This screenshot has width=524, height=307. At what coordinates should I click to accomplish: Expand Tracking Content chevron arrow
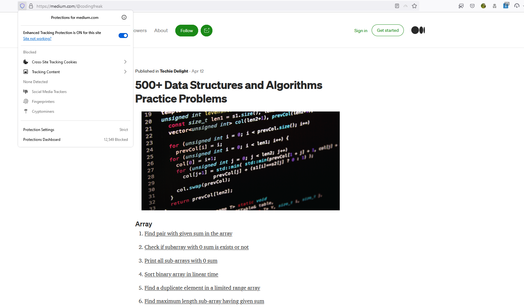(x=125, y=72)
